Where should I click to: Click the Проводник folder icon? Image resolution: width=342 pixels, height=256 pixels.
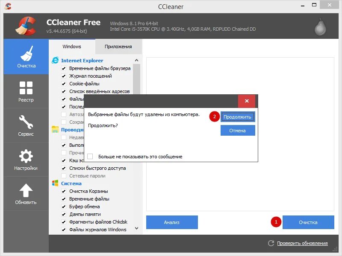pyautogui.click(x=55, y=129)
